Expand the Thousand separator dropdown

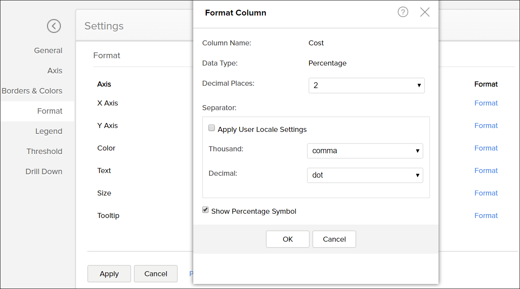(x=365, y=151)
